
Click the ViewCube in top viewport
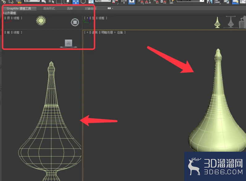75,23
